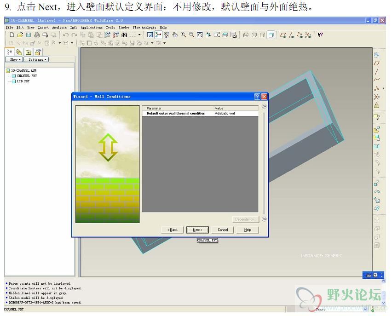The width and height of the screenshot is (392, 316).
Task: Click the Sketch tool at top of right toolbar
Action: [x=376, y=55]
